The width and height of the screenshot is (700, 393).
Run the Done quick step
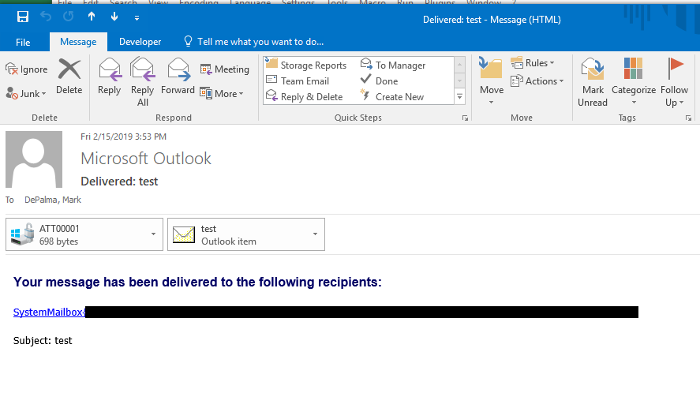coord(379,80)
